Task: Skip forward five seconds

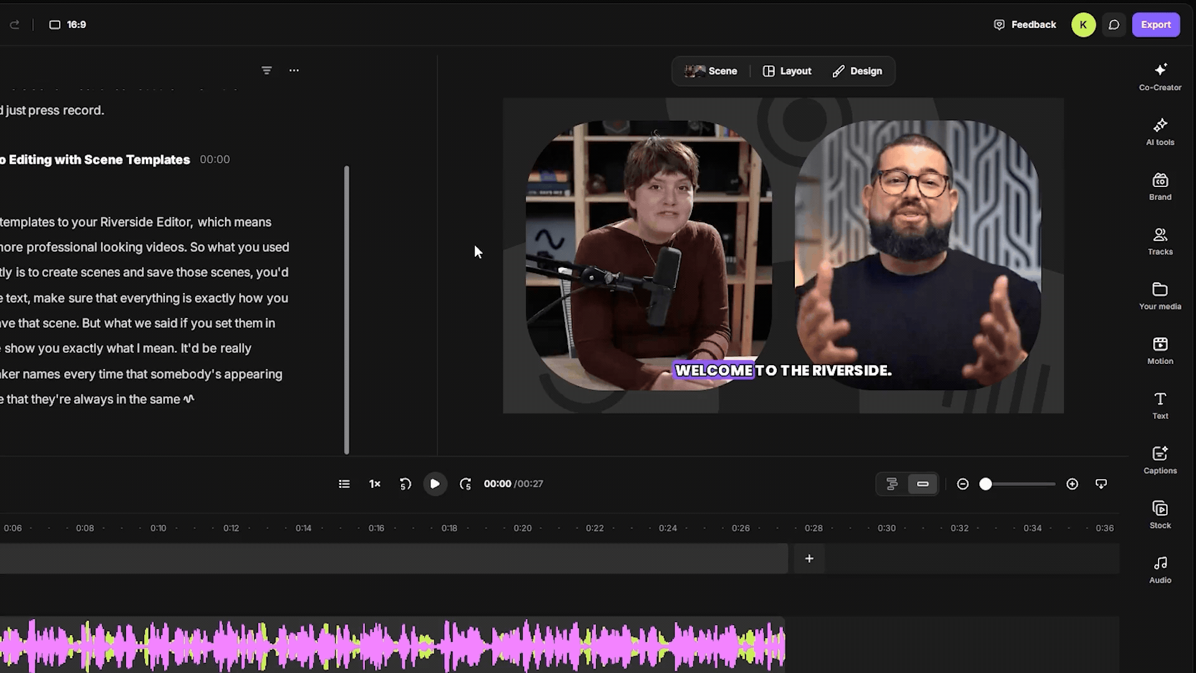Action: [465, 484]
